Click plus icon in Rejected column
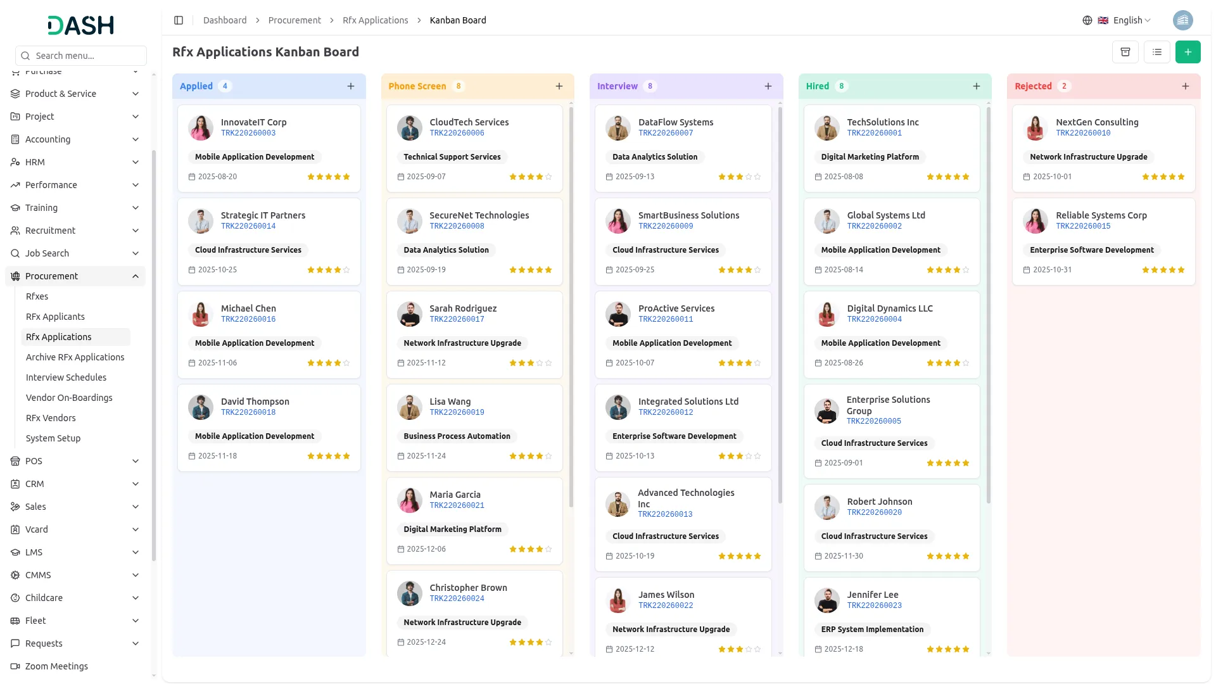The height and width of the screenshot is (684, 1216). click(1186, 86)
